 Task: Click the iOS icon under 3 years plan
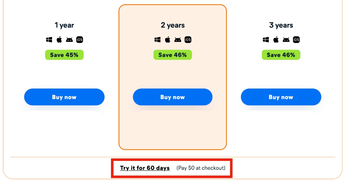coord(296,40)
